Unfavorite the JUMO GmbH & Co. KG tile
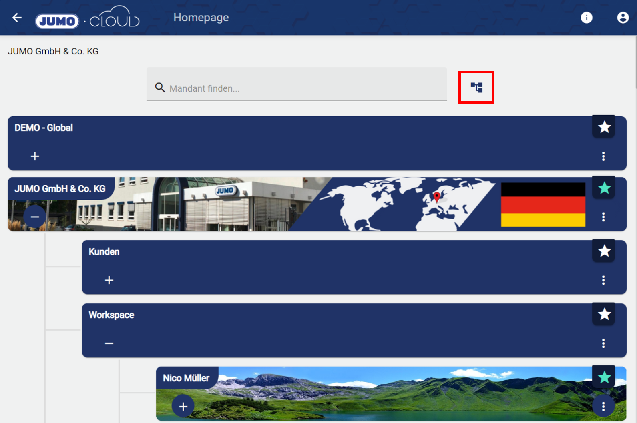Viewport: 637px width, 423px height. click(x=604, y=188)
